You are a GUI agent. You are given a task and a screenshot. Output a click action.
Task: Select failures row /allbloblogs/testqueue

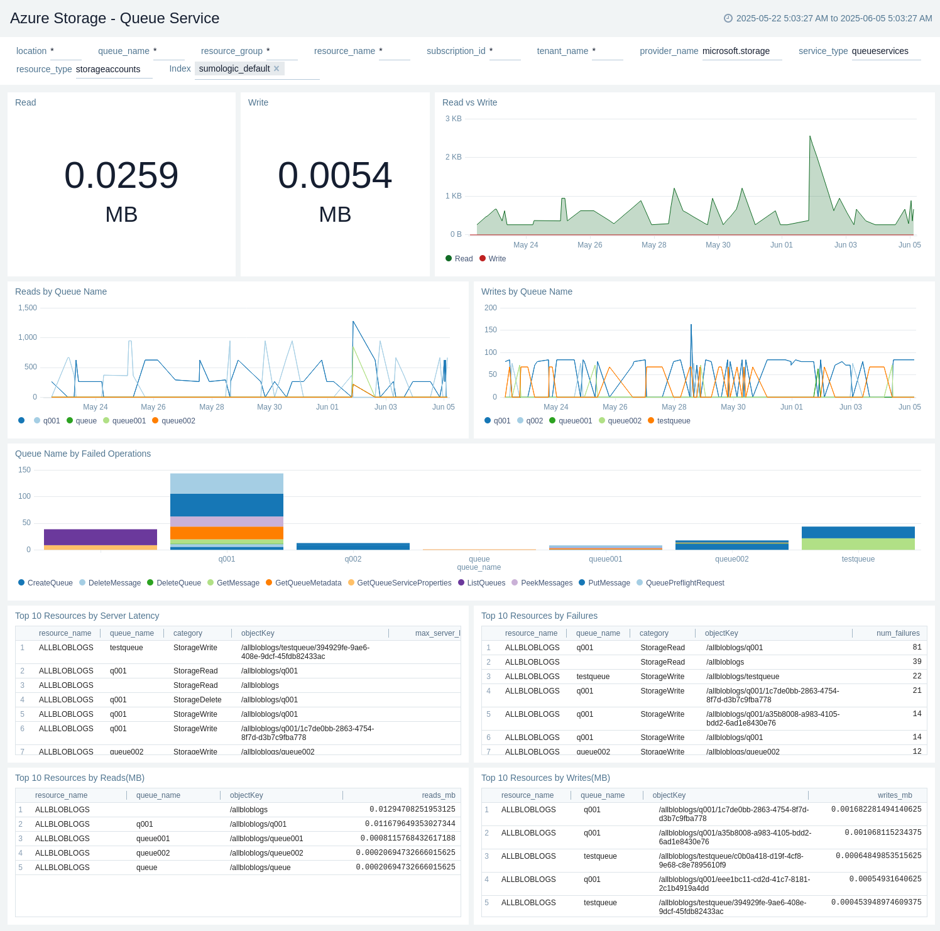coord(704,677)
